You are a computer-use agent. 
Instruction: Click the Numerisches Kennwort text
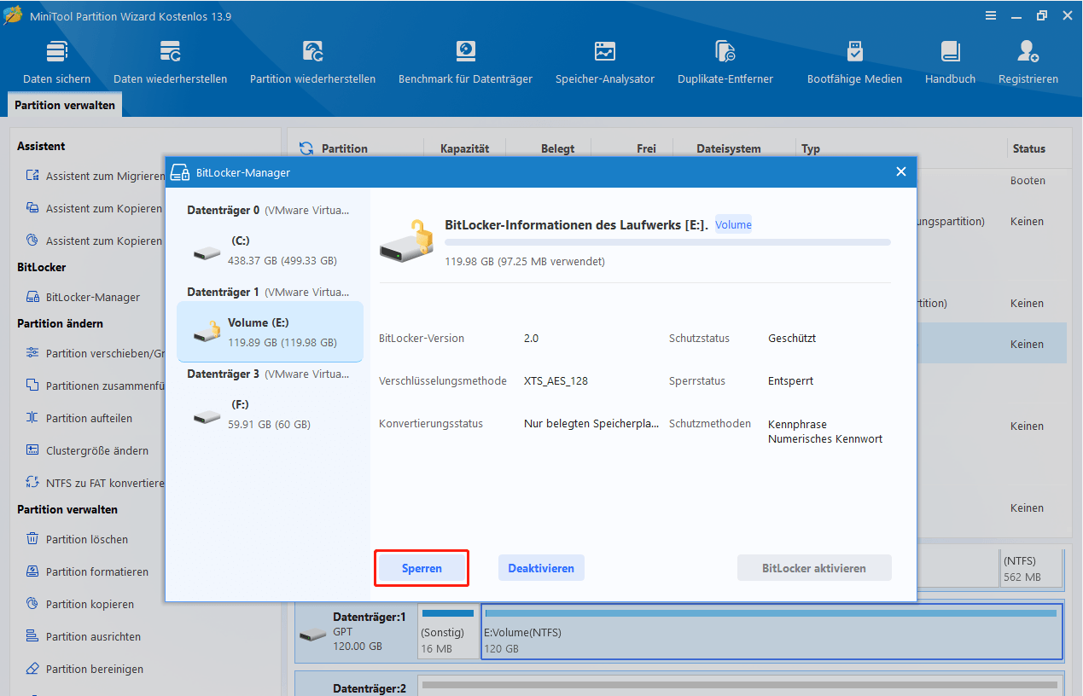pos(825,439)
